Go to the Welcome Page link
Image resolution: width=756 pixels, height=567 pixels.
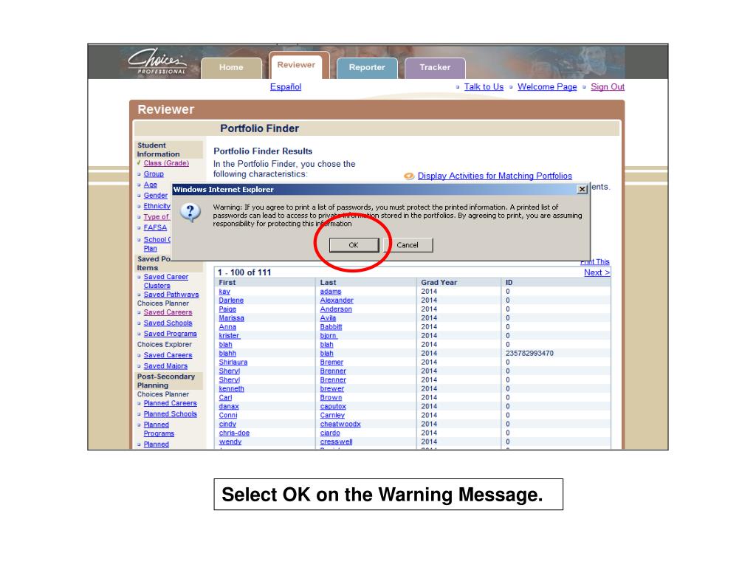tap(547, 87)
